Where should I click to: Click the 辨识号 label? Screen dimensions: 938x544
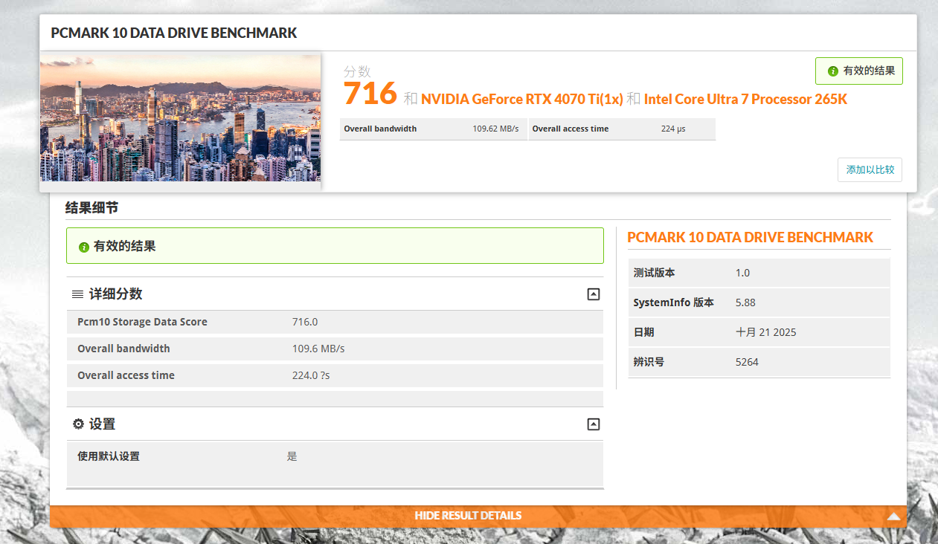649,362
